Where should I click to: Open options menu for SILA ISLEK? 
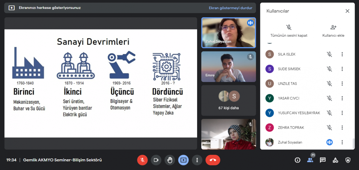coord(342,54)
